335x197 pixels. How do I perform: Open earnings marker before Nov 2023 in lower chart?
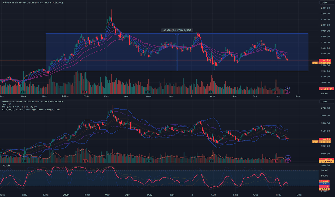(x=24, y=161)
